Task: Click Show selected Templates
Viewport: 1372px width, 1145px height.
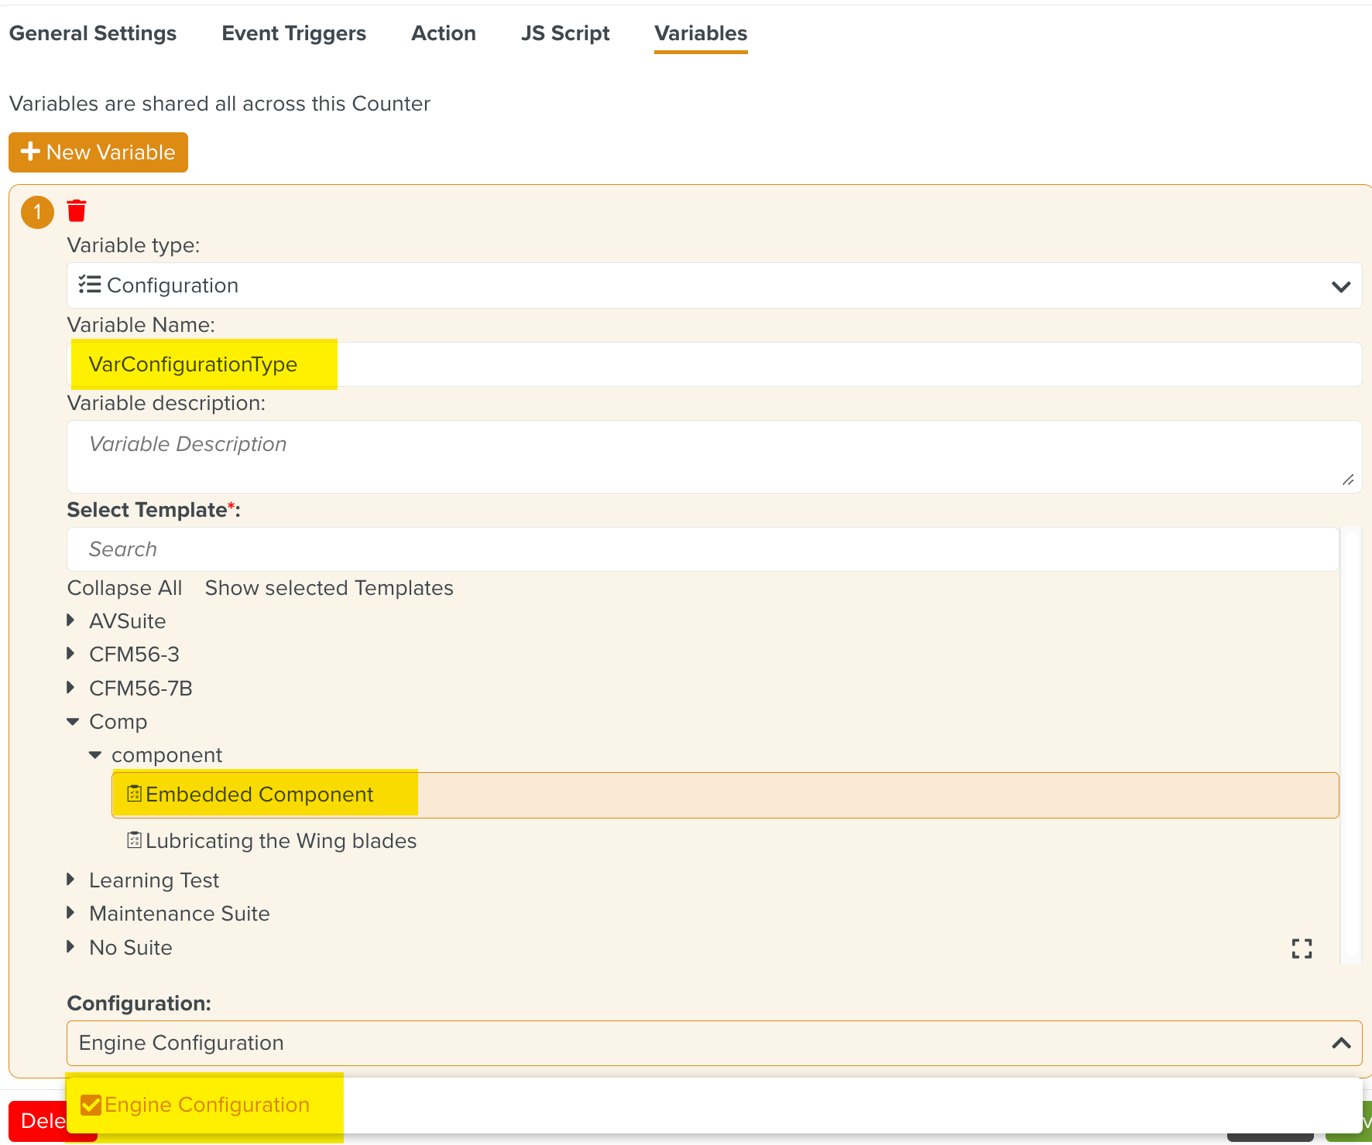Action: pyautogui.click(x=329, y=588)
